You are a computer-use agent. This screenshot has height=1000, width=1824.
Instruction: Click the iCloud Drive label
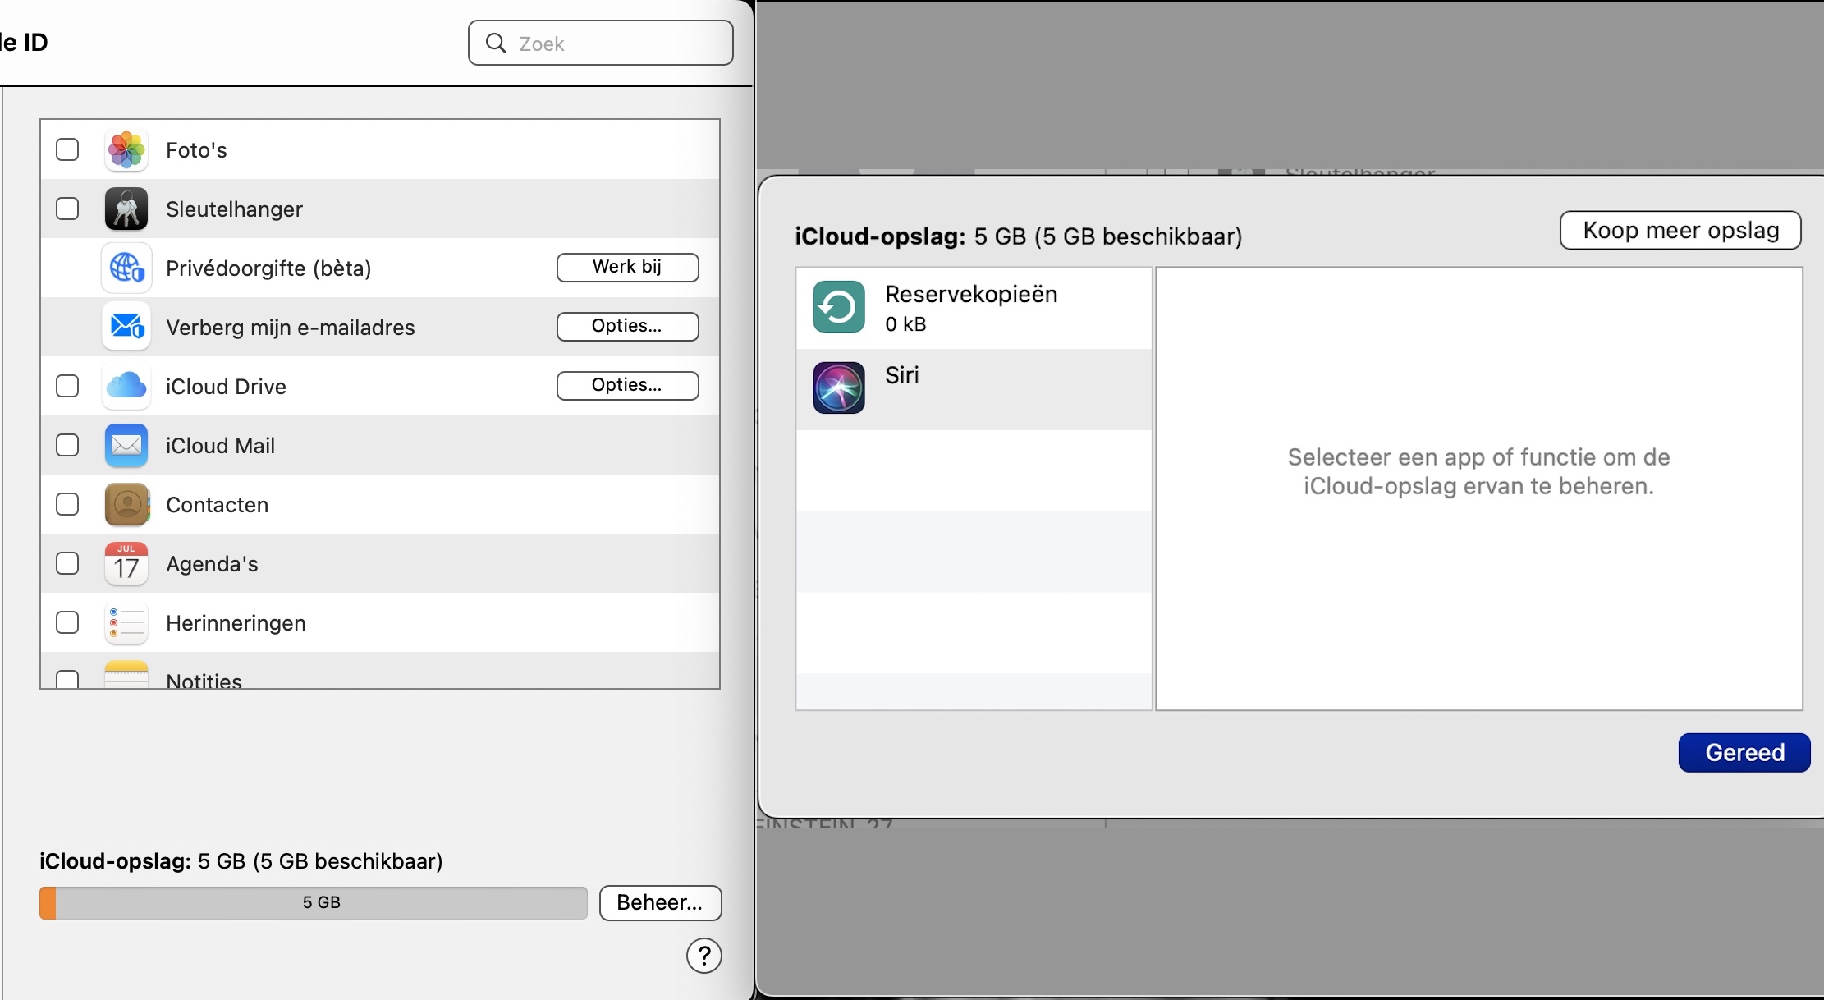pyautogui.click(x=226, y=387)
